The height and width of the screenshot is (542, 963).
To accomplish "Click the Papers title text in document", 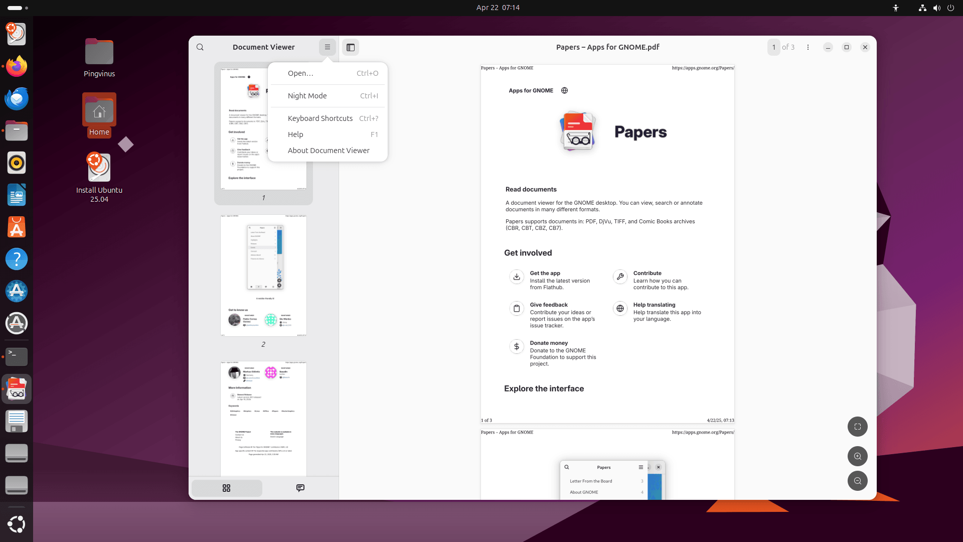I will tap(640, 132).
